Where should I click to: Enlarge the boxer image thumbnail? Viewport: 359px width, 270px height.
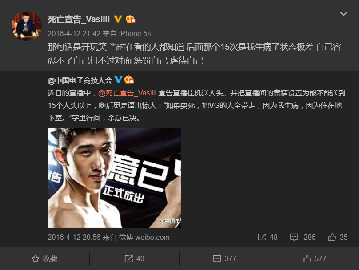(114, 178)
